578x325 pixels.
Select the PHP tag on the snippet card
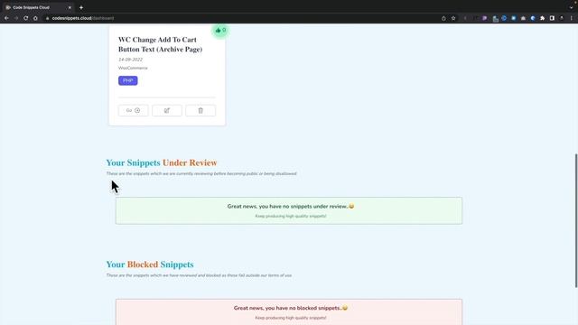[128, 80]
